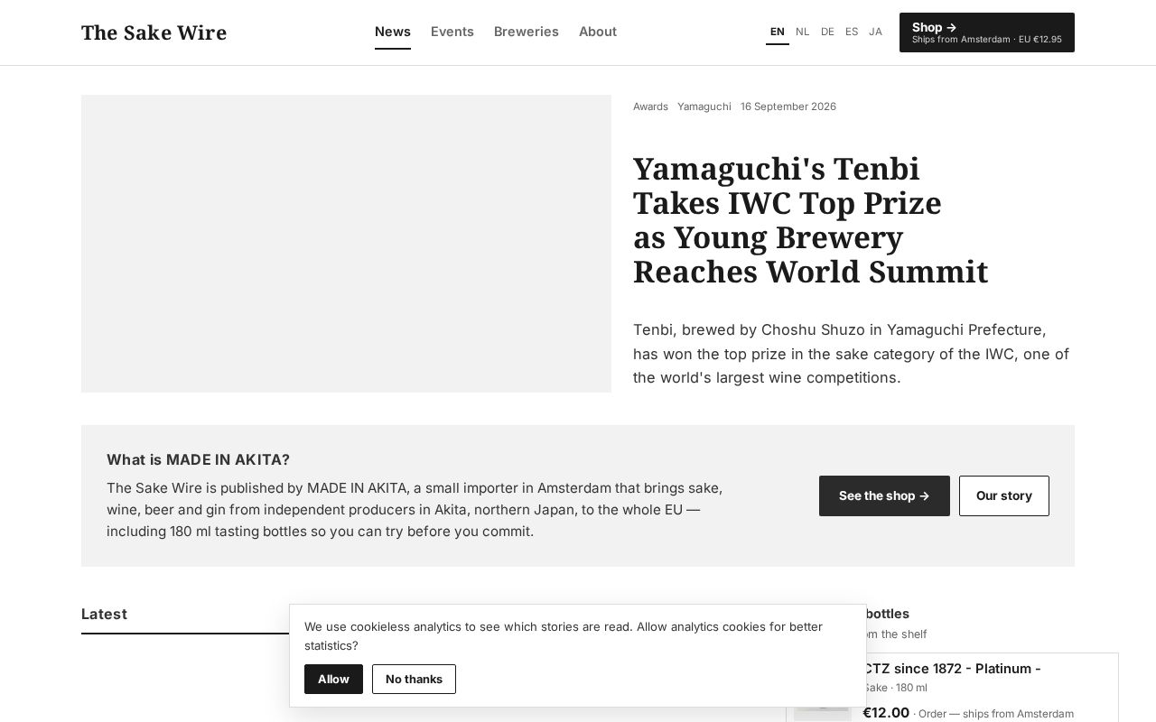Visit the About page
Viewport: 1156px width, 722px height.
point(598,32)
